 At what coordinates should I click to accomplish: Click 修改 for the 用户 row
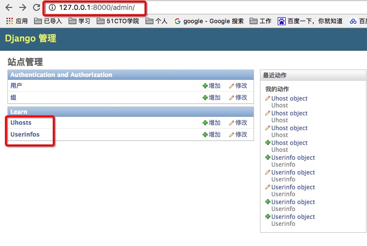point(238,86)
